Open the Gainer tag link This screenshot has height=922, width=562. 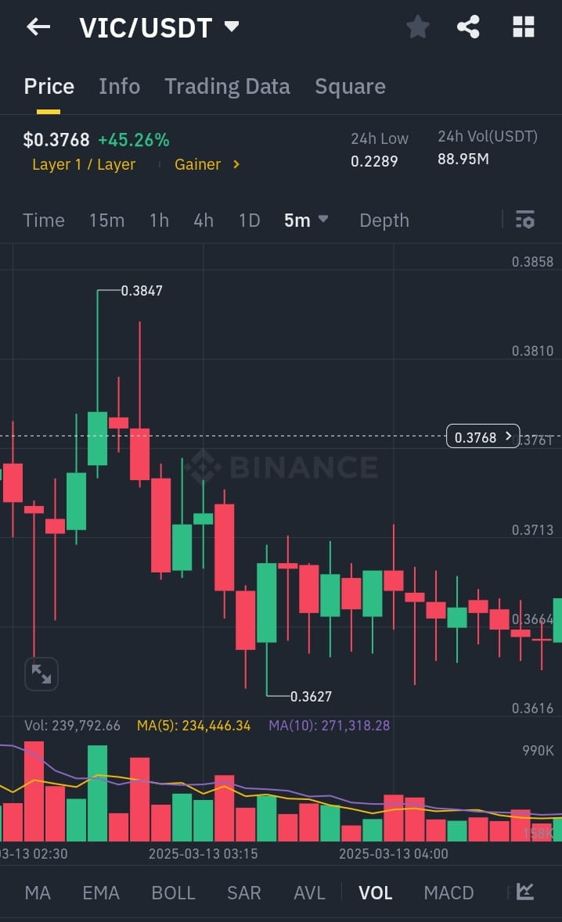(198, 165)
